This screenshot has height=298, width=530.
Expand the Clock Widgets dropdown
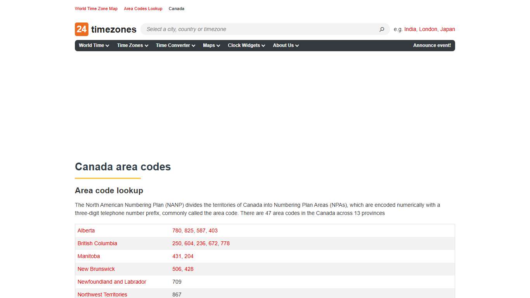coord(246,45)
